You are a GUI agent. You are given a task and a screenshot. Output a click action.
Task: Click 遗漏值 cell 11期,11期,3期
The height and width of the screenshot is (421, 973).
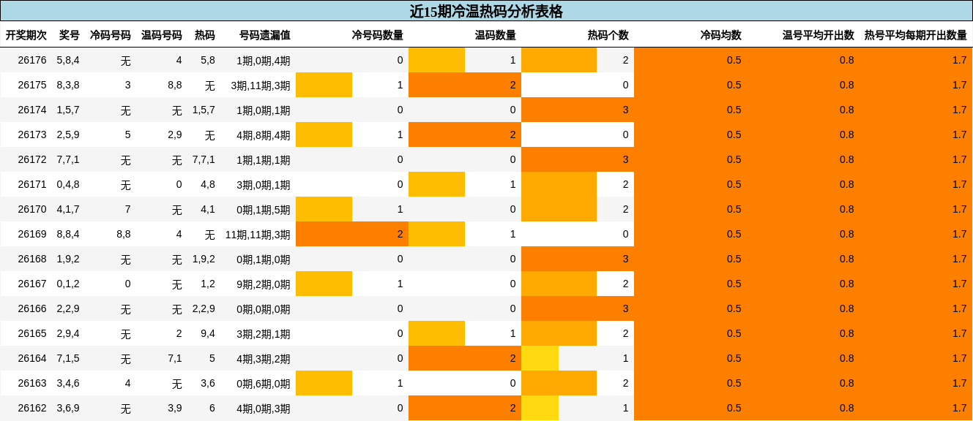(x=258, y=235)
